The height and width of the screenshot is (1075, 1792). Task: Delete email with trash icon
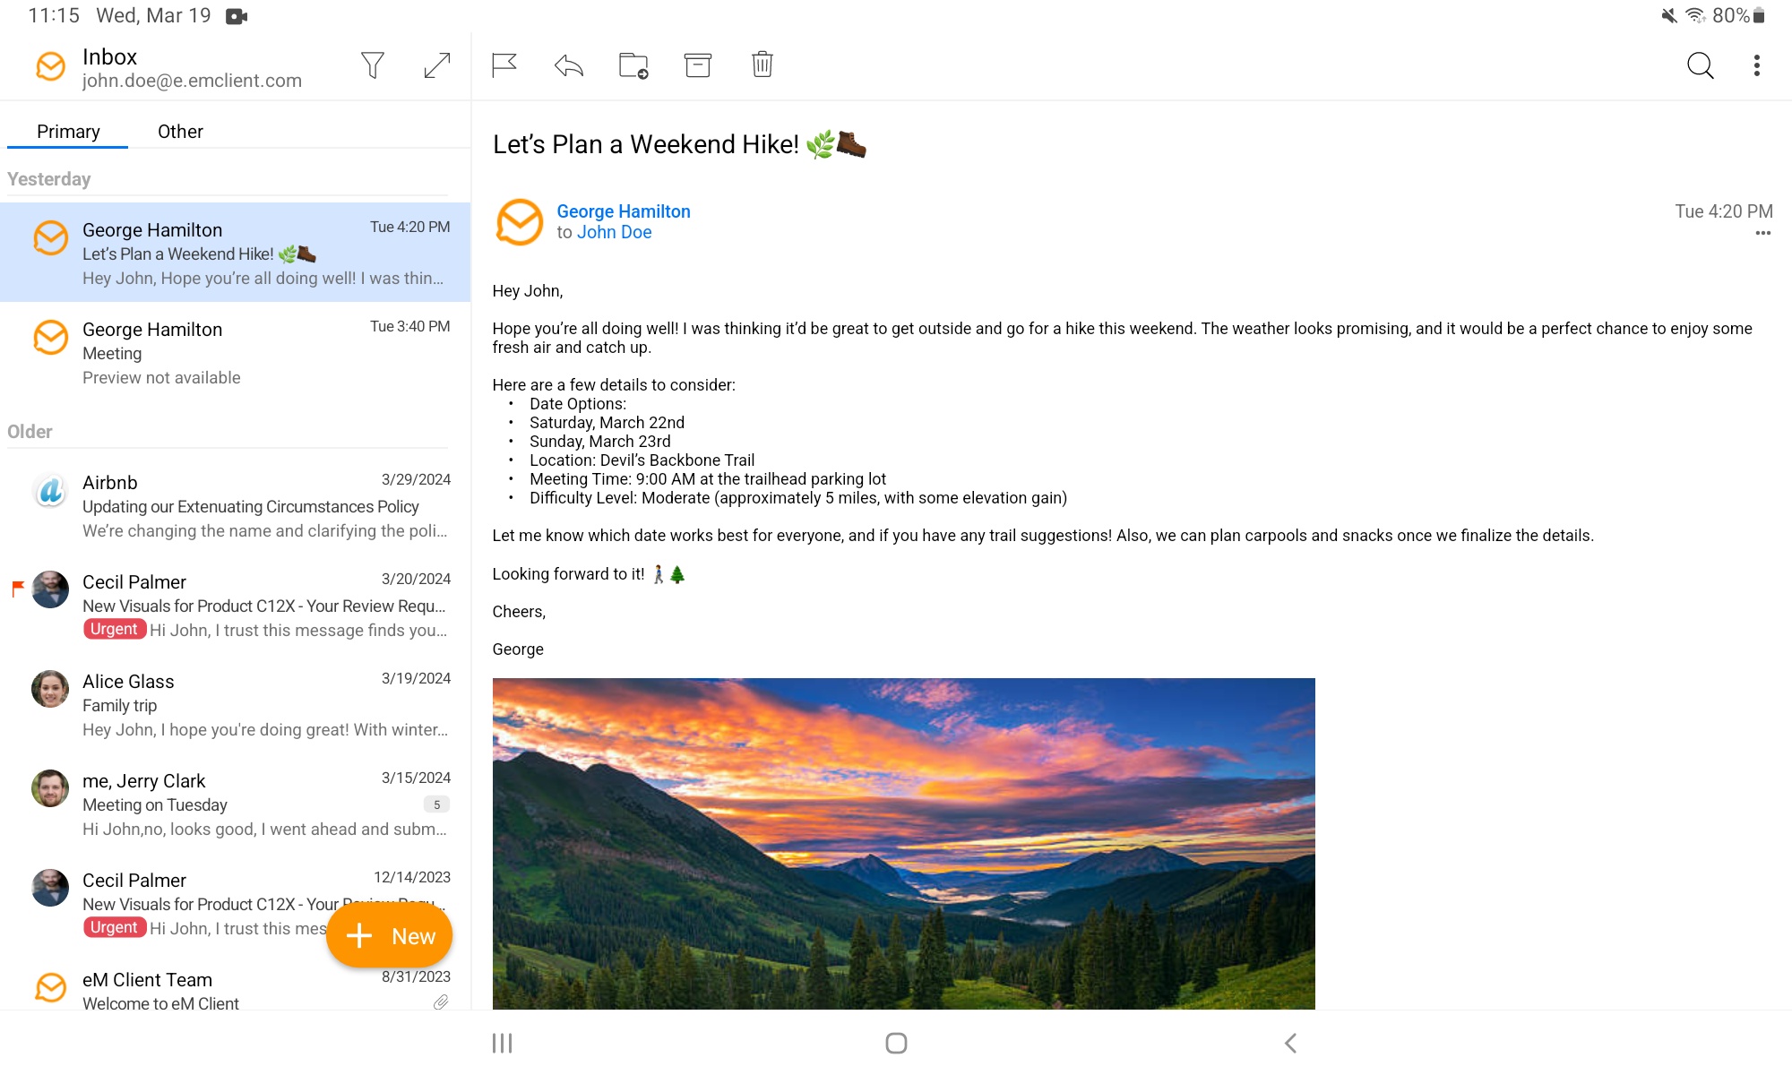point(762,64)
